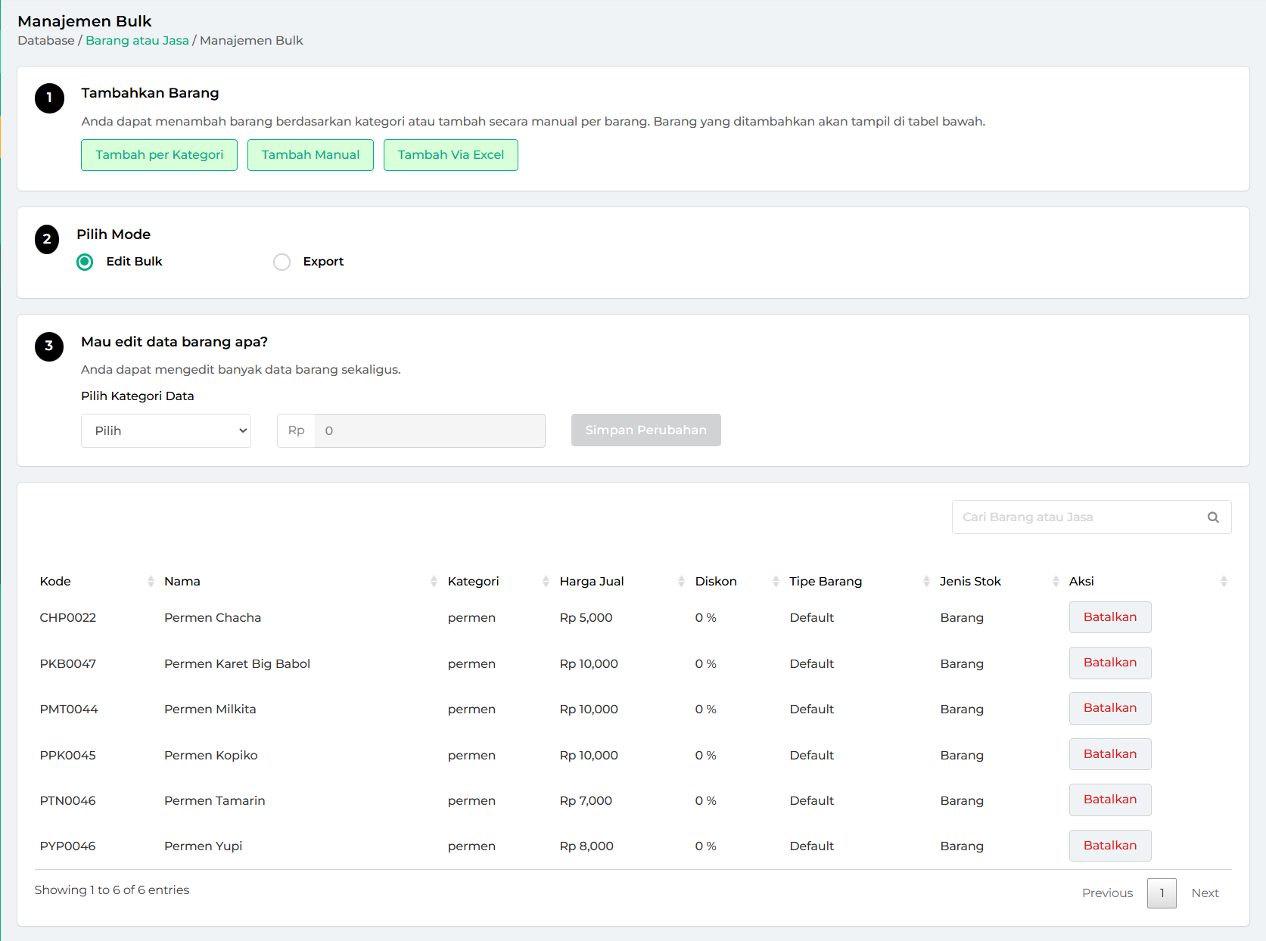Click price Rp 5,000 cell
Image resolution: width=1266 pixels, height=941 pixels.
coord(586,618)
